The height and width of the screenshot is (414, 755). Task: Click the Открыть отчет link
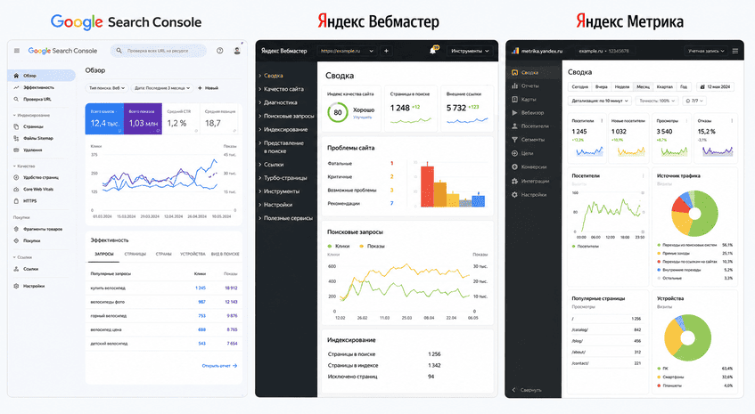tap(219, 366)
